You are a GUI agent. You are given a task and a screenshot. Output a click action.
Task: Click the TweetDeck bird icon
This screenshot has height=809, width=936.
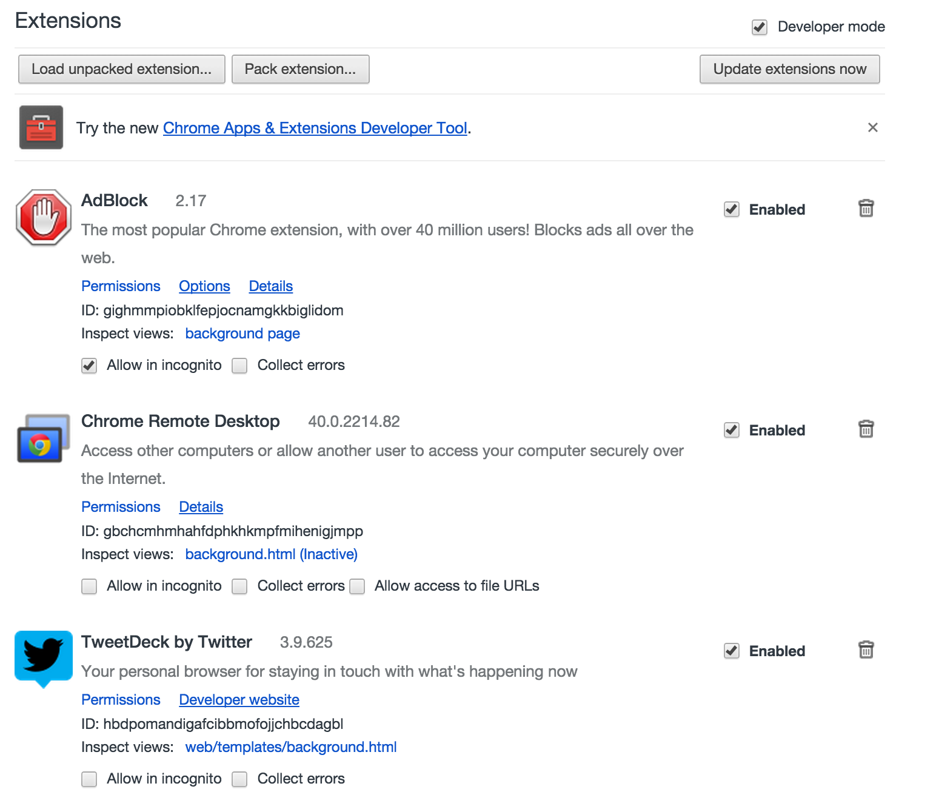click(x=43, y=657)
